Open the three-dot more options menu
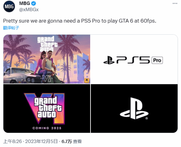 pos(175,4)
